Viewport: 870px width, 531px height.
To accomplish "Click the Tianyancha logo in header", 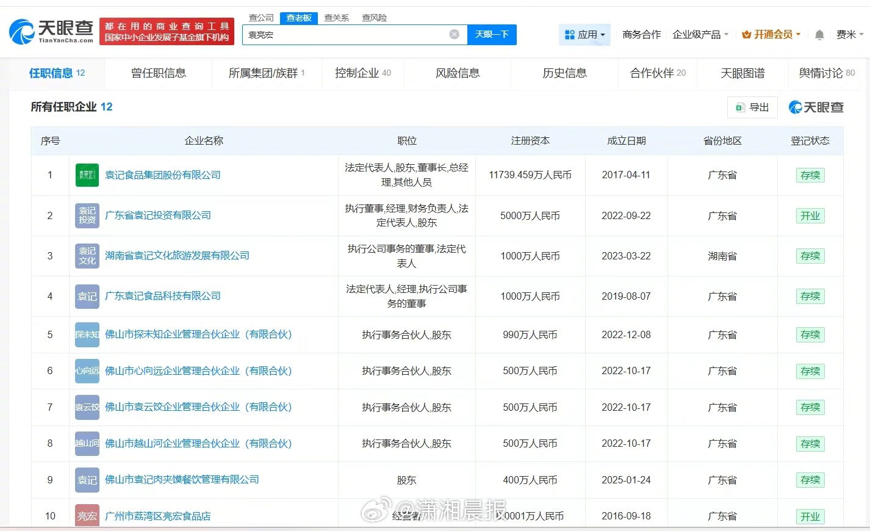I will [x=51, y=31].
